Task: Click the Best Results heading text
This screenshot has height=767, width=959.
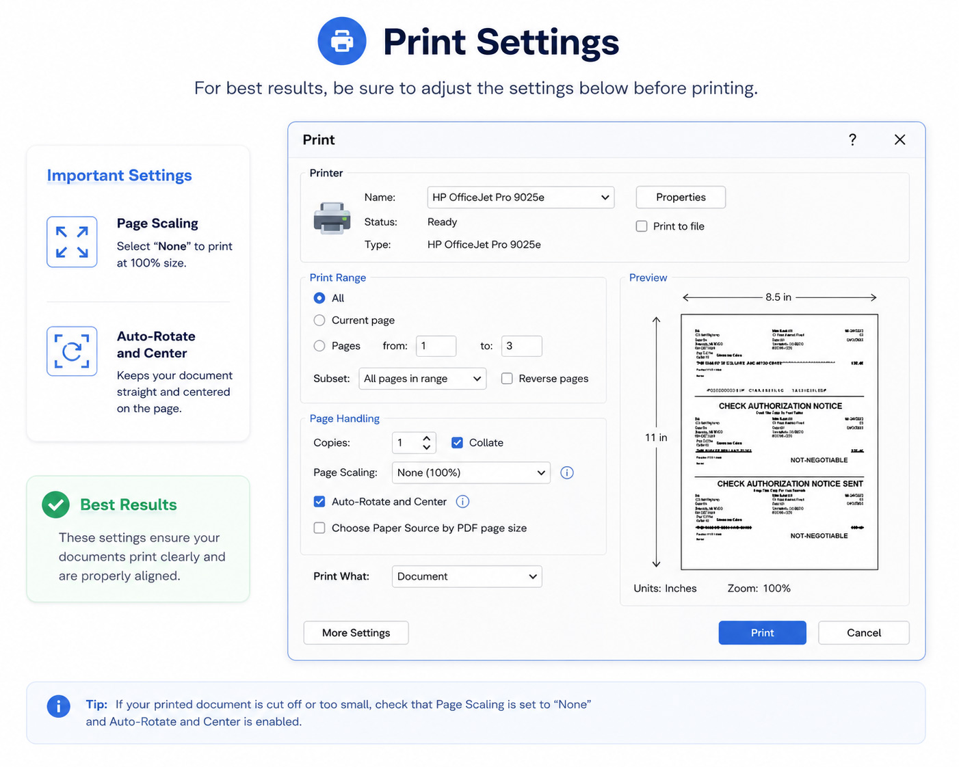Action: pyautogui.click(x=129, y=505)
